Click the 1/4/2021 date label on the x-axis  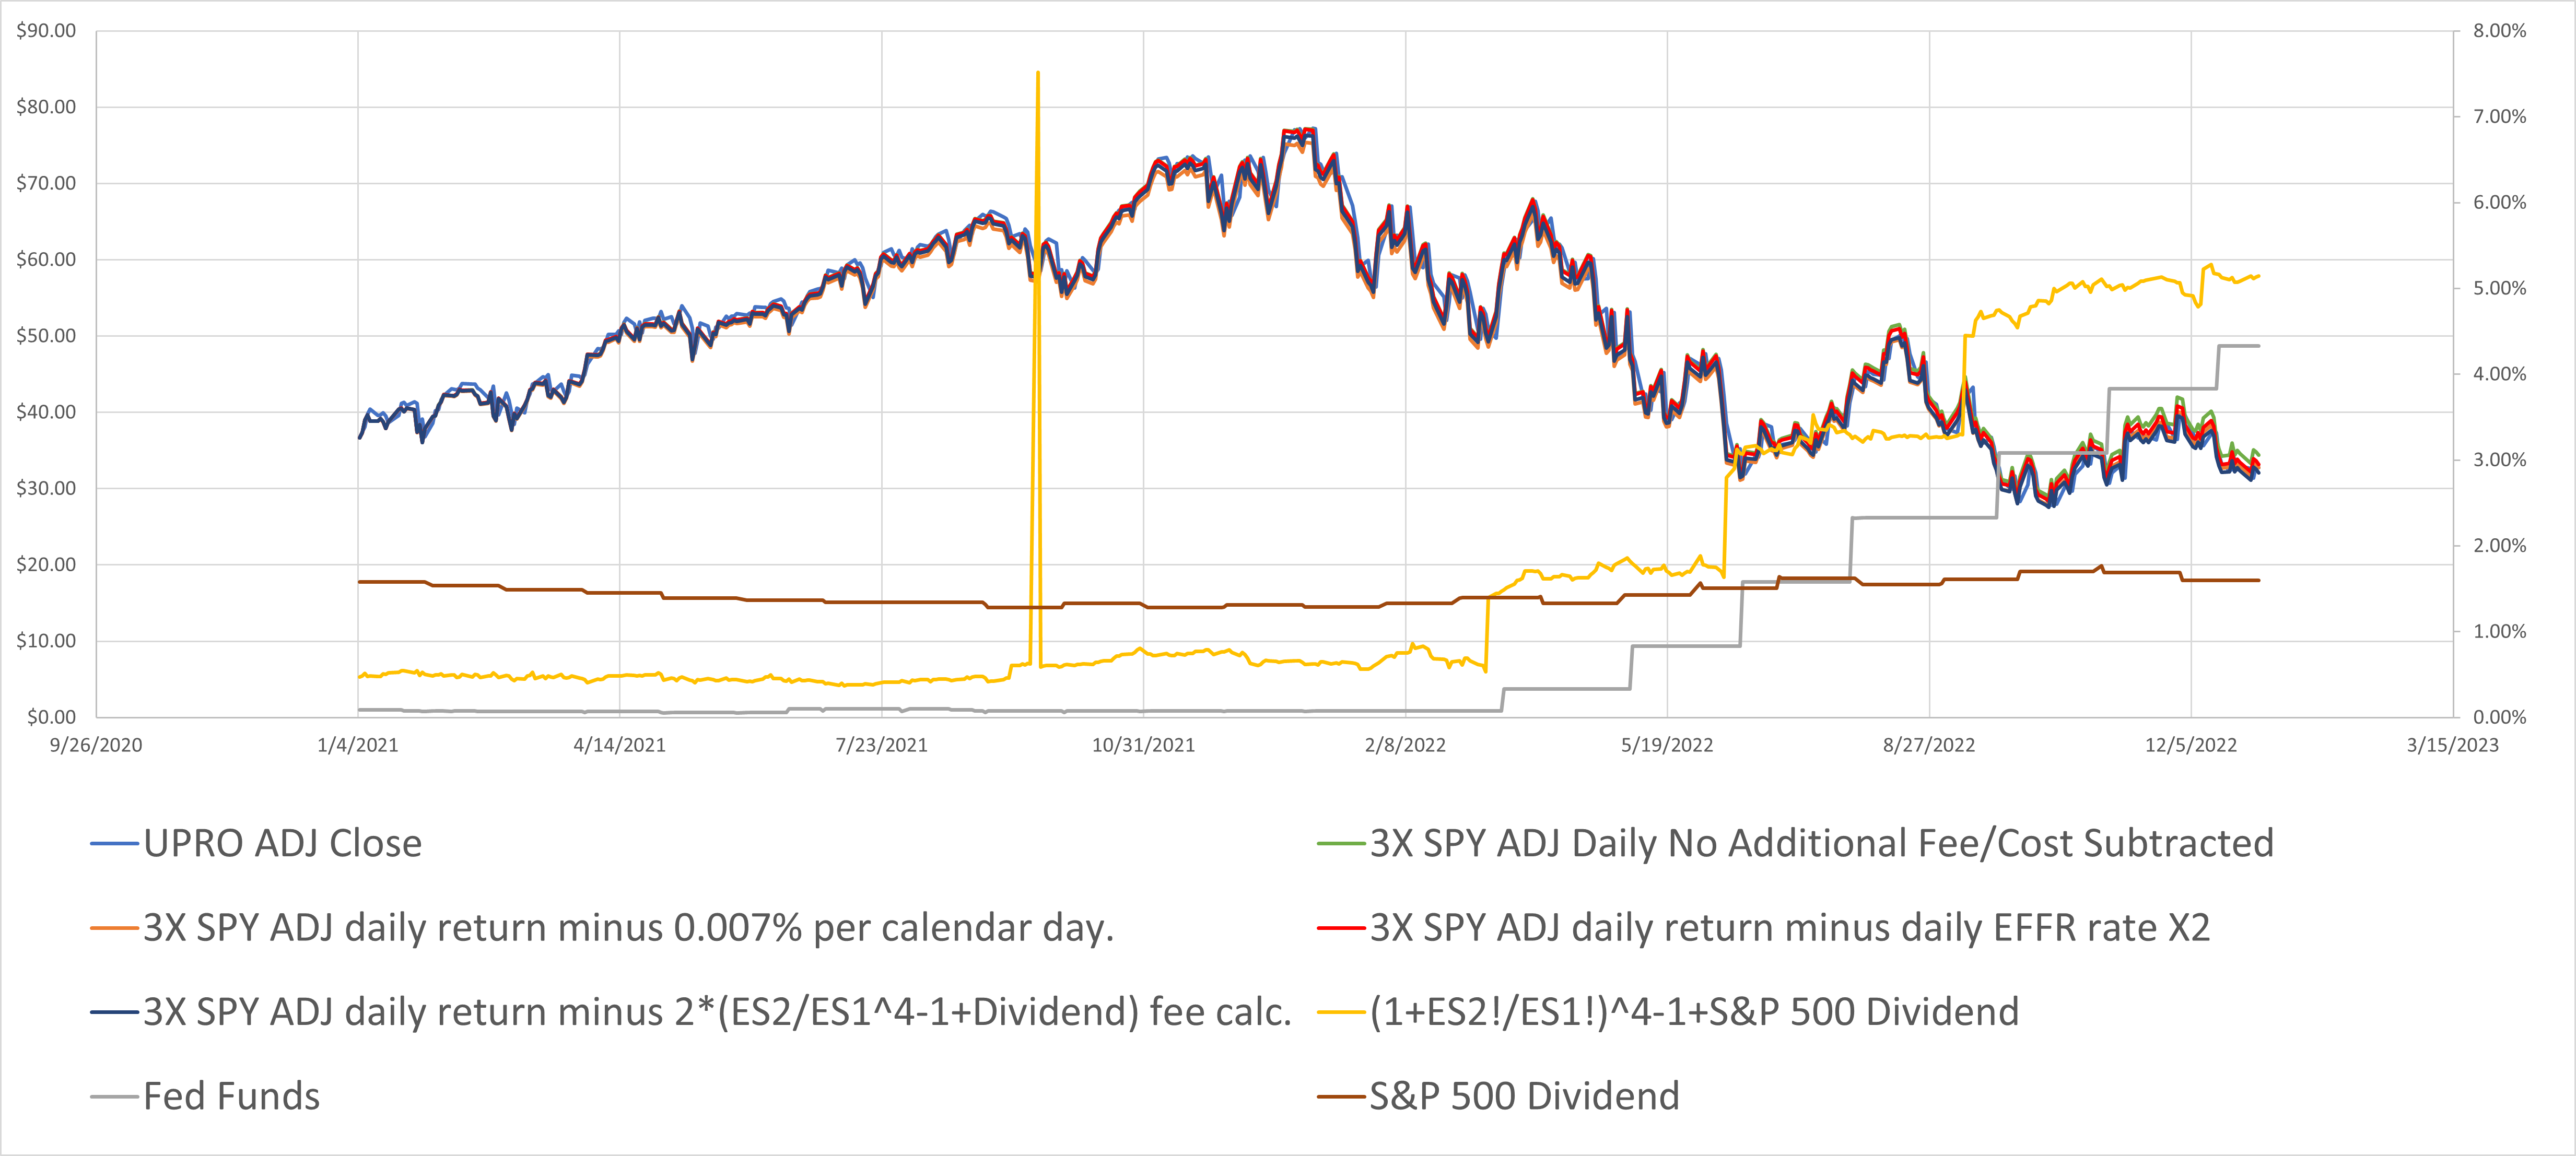click(x=358, y=745)
